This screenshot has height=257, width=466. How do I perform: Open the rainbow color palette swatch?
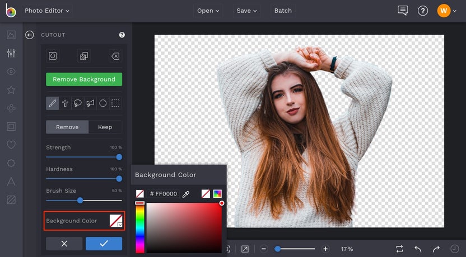217,194
